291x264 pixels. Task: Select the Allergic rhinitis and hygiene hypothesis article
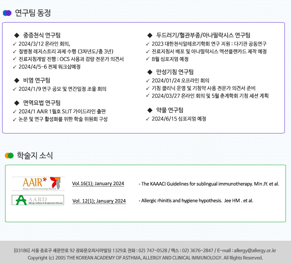196,200
